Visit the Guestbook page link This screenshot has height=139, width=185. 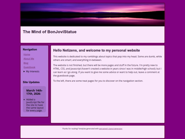pos(29,67)
